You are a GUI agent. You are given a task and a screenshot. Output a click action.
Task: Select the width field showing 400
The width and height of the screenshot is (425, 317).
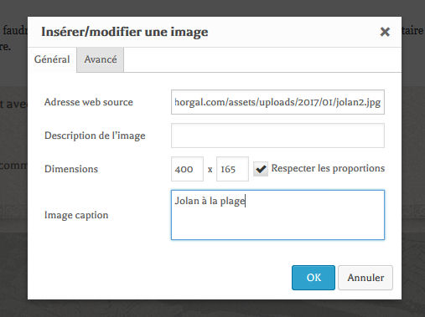[187, 169]
